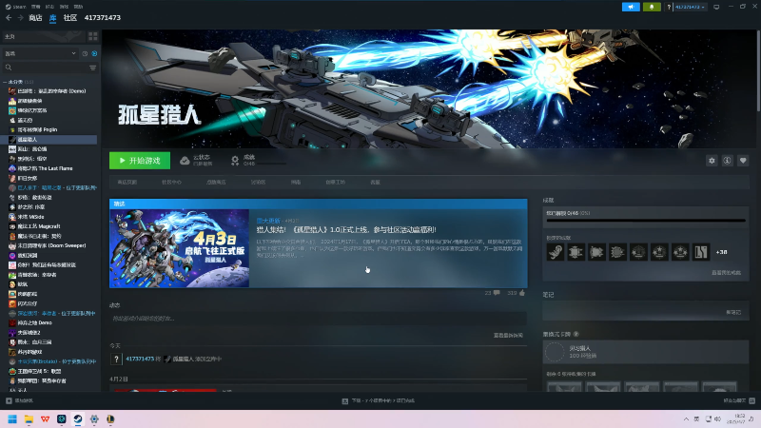761x428 pixels.
Task: Click the activity status update input field
Action: pos(318,319)
